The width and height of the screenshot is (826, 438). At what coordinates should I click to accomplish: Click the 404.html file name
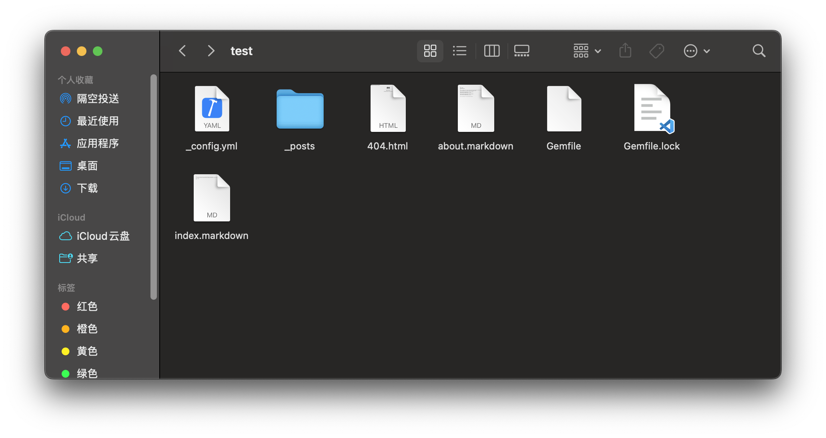[388, 146]
